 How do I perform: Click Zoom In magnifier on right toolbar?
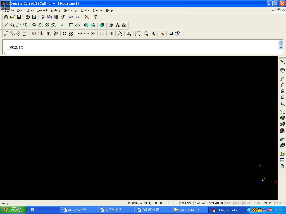[x=282, y=79]
